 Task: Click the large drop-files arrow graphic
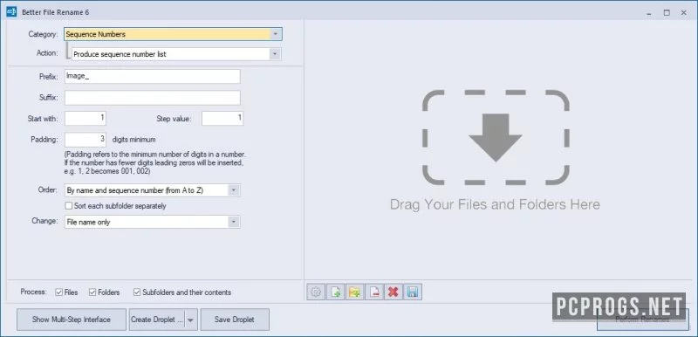[496, 137]
